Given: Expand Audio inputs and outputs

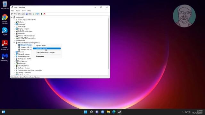Looking at the screenshot, I should (x=14, y=20).
